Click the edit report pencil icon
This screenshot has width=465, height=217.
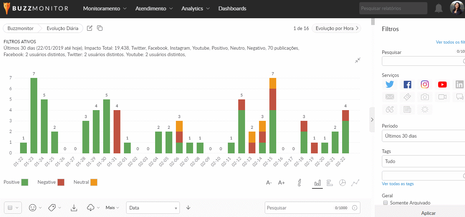tap(90, 28)
